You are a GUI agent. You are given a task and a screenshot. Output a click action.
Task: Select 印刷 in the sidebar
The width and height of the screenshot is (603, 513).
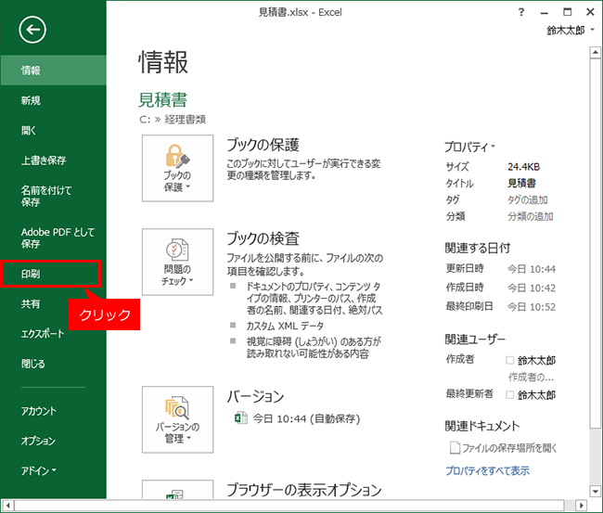(51, 274)
